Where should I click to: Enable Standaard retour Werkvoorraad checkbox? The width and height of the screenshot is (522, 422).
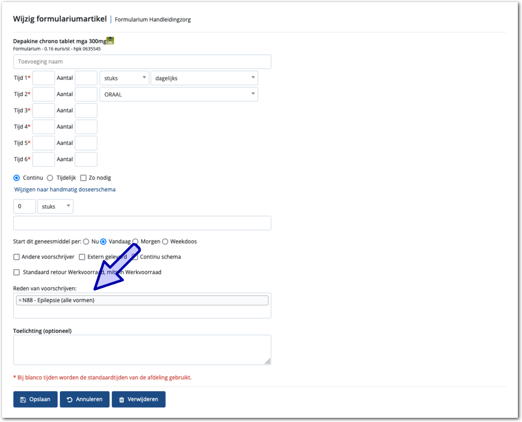pos(17,272)
